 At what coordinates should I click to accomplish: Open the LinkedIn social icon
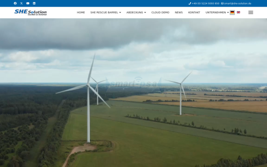coord(34,3)
